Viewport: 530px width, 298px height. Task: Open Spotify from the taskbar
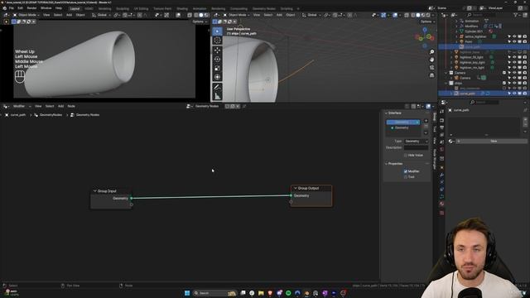[x=288, y=293]
